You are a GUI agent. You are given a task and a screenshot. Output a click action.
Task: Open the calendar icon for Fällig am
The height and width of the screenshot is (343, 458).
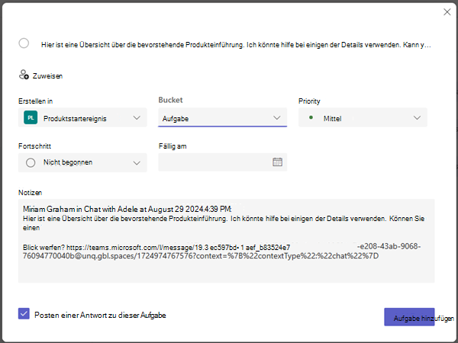click(277, 162)
